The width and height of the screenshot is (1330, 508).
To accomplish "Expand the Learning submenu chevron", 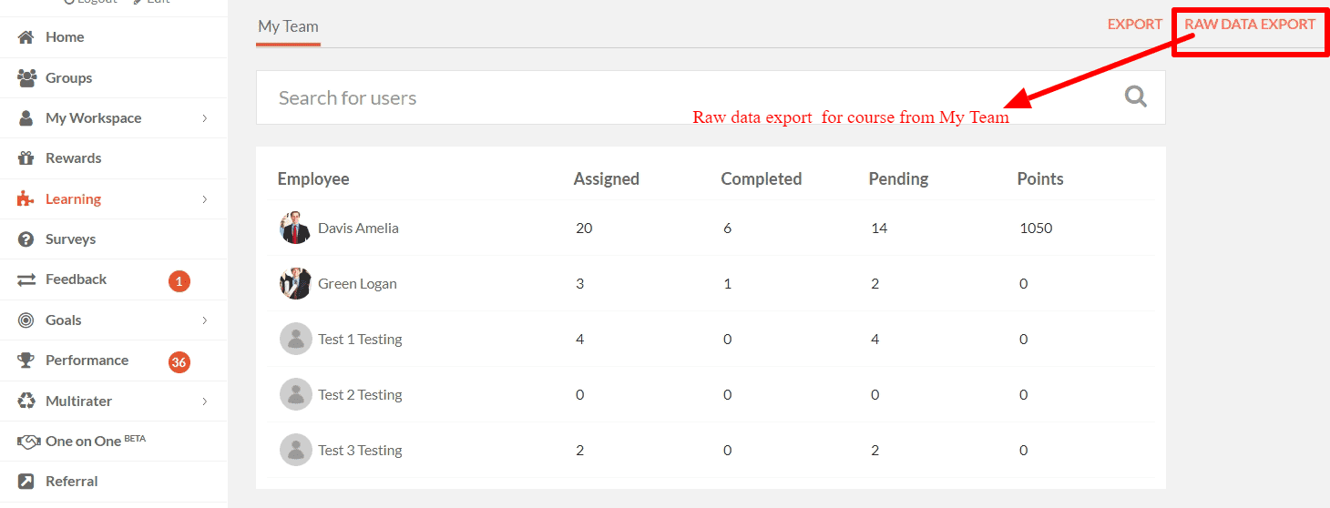I will [205, 199].
